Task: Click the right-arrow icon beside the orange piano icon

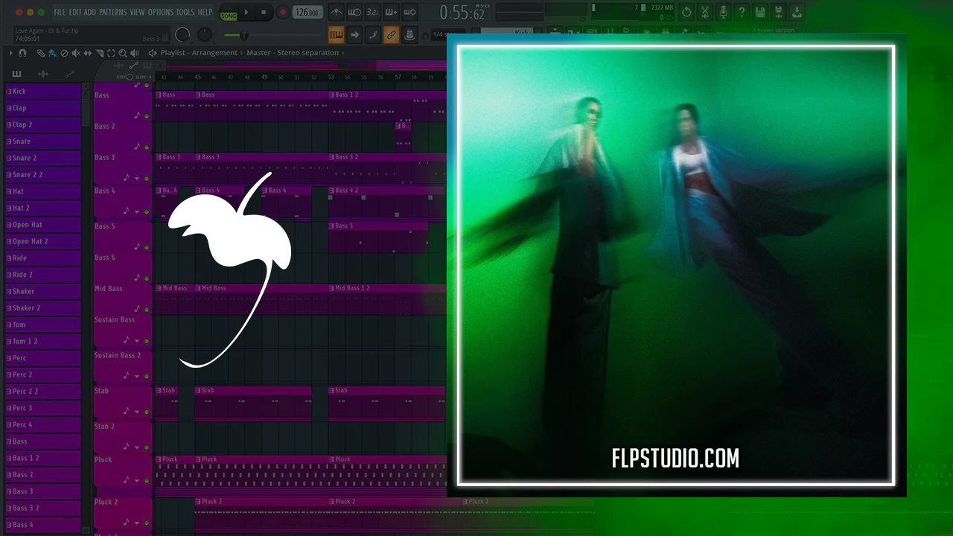Action: click(x=354, y=35)
